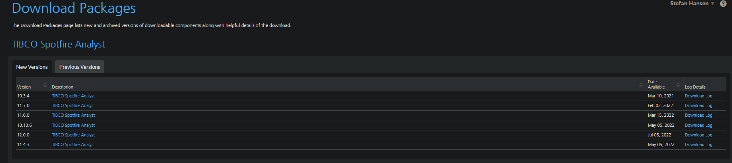Switch to the Previous Versions tab
This screenshot has width=732, height=163.
click(80, 67)
